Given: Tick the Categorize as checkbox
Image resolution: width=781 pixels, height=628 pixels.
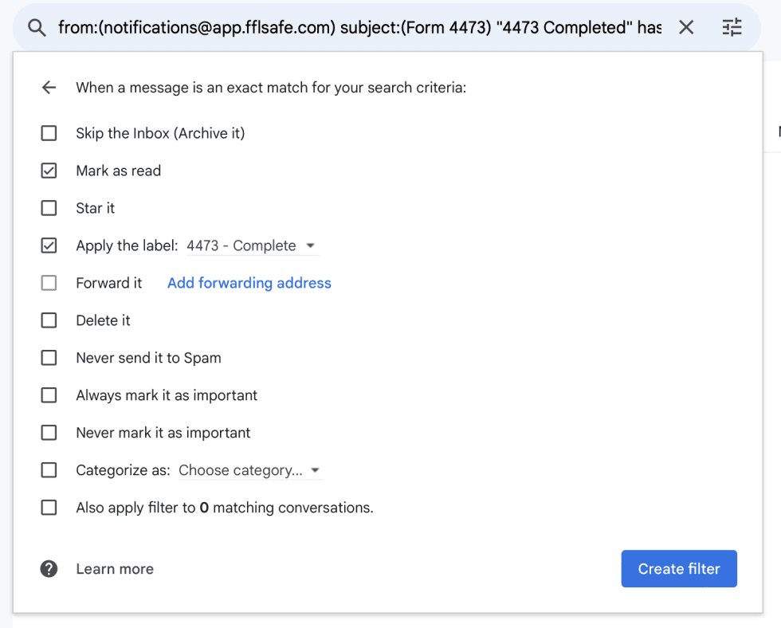Looking at the screenshot, I should tap(49, 470).
